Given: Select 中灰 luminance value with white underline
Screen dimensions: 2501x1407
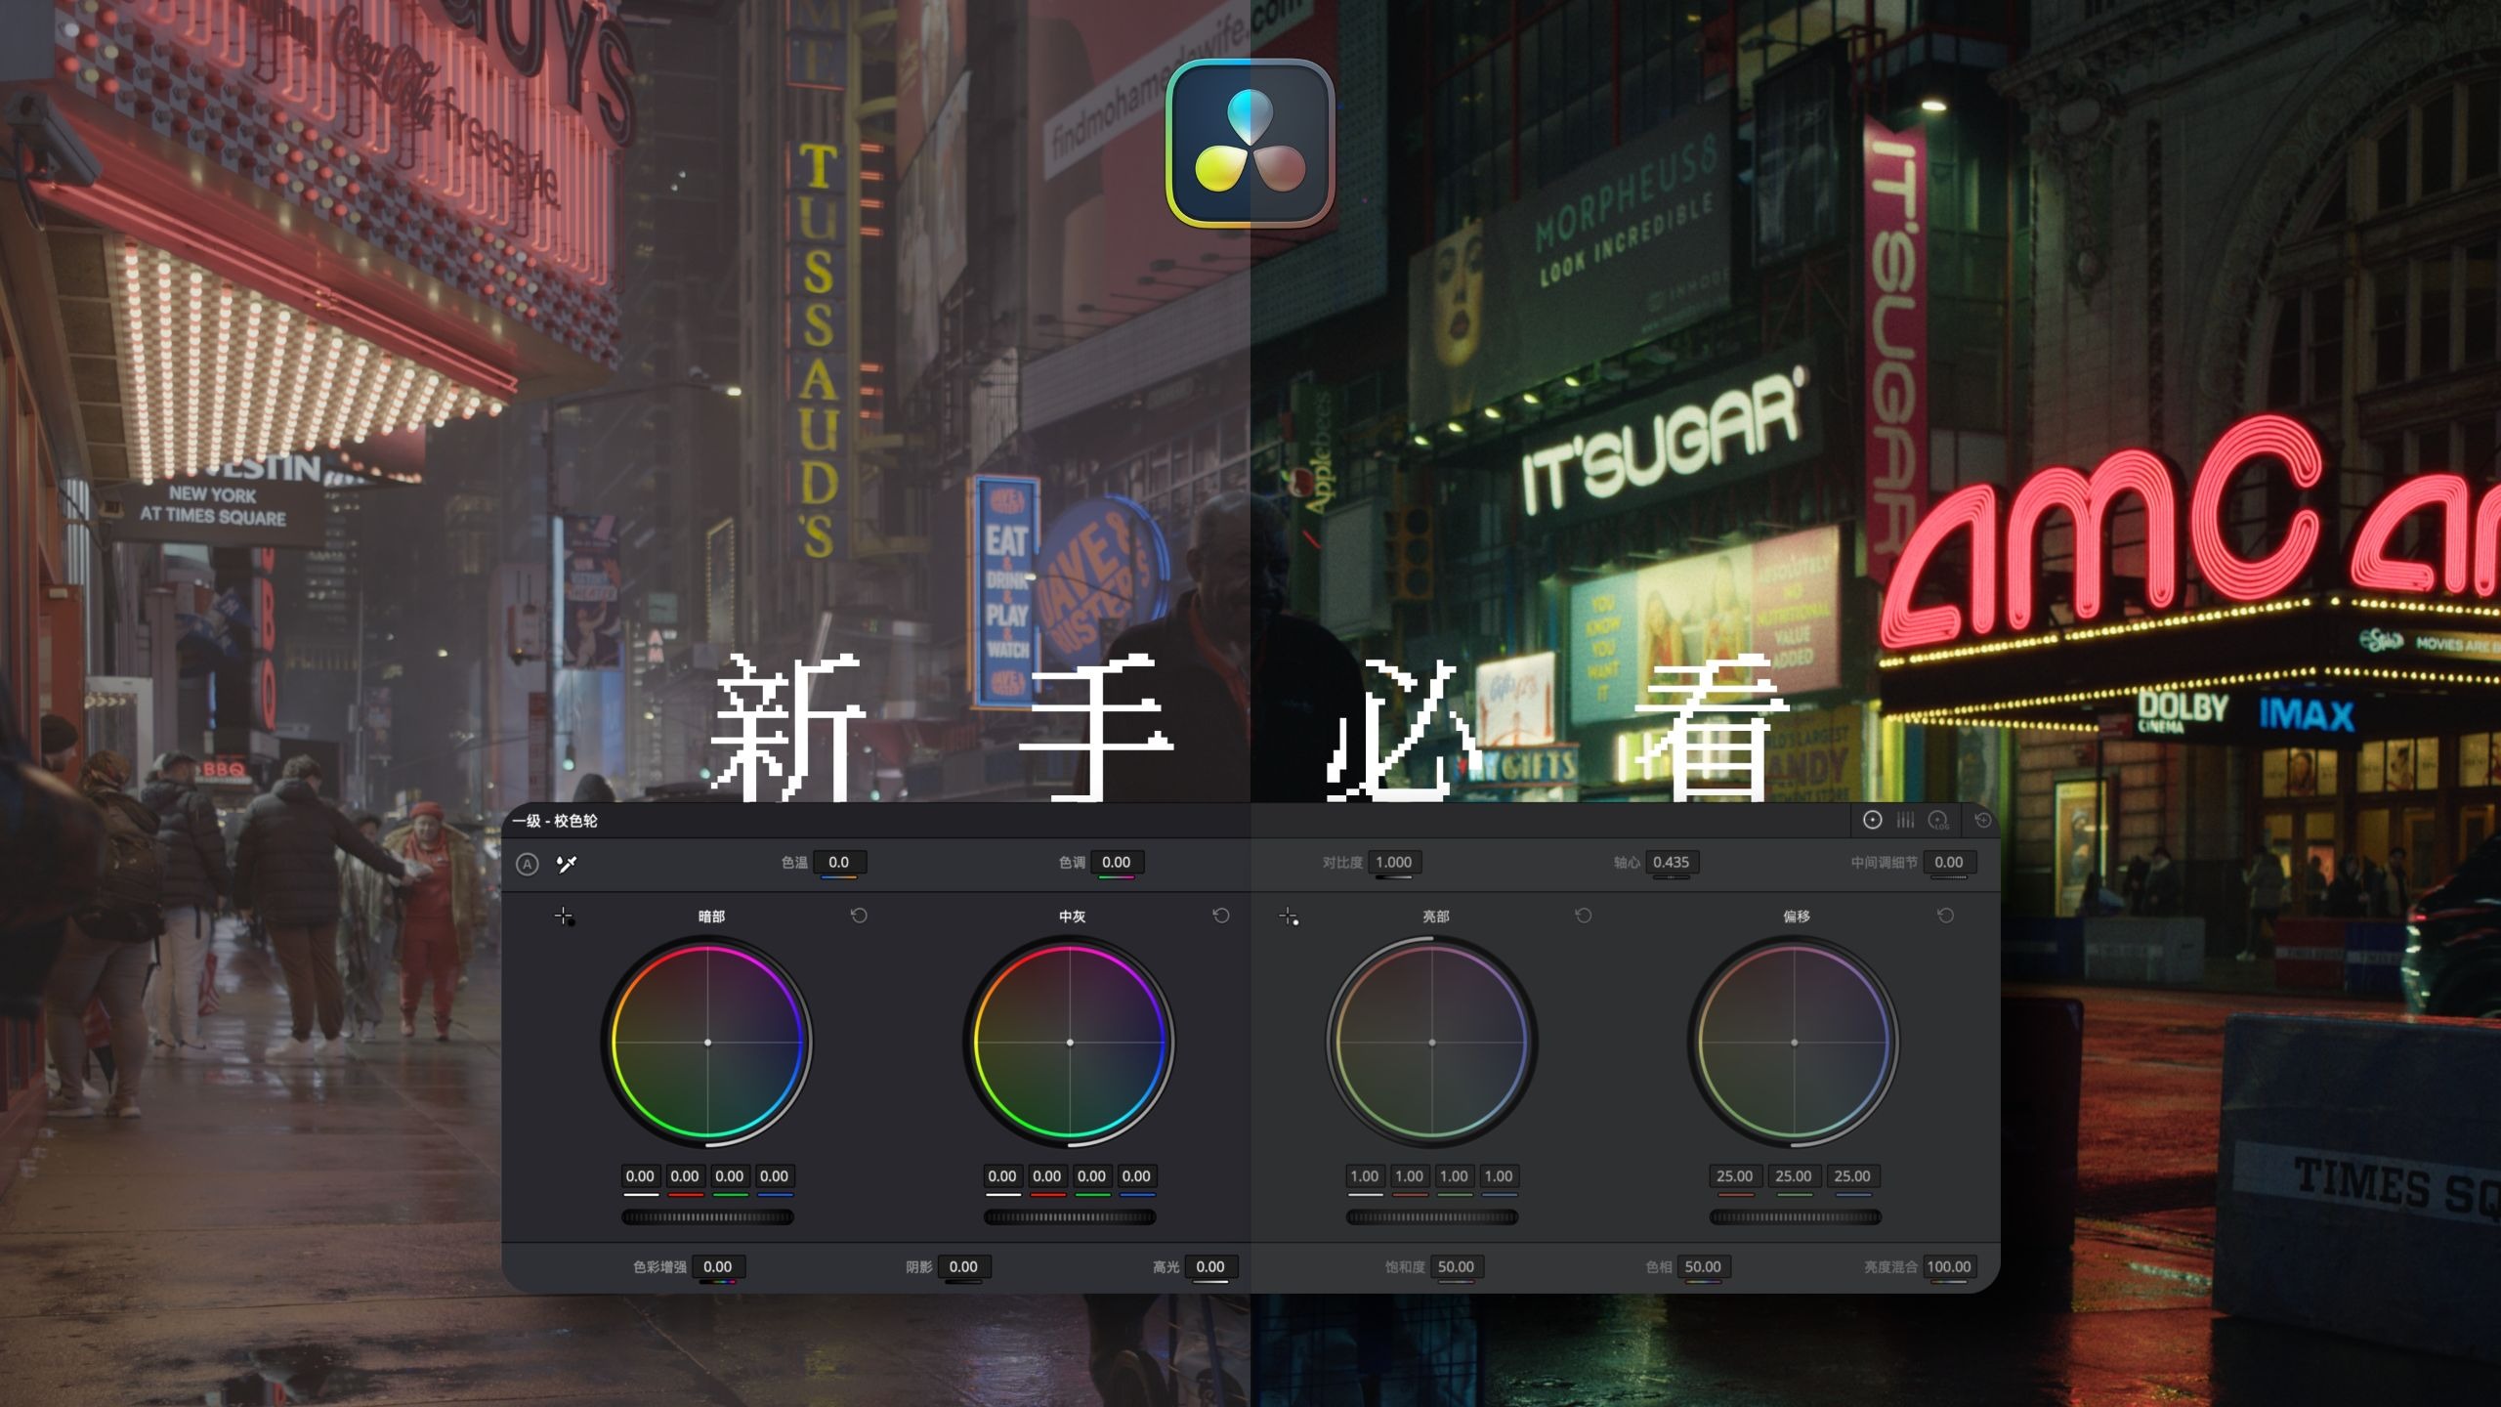Looking at the screenshot, I should [1002, 1176].
